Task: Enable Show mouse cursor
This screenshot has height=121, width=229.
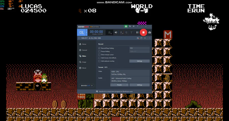Action: pyautogui.click(x=99, y=55)
